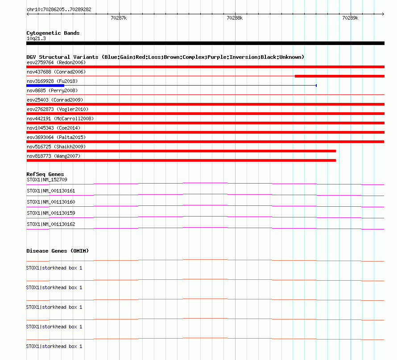
Task: Open variant nsv516725 (Shaikh2009) label
Action: click(x=56, y=147)
